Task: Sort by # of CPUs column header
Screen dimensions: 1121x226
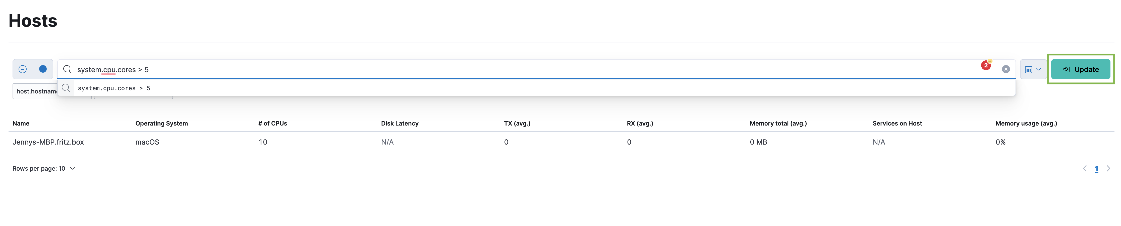Action: 272,124
